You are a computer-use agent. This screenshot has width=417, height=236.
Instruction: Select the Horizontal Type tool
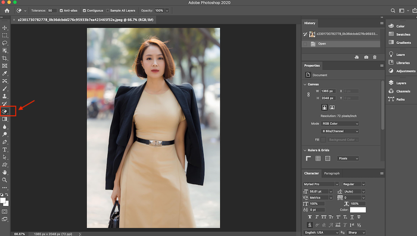[5, 150]
